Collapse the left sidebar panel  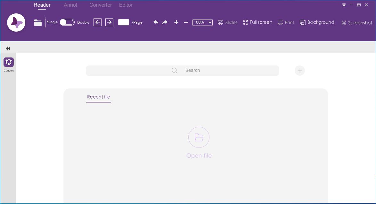click(x=8, y=48)
